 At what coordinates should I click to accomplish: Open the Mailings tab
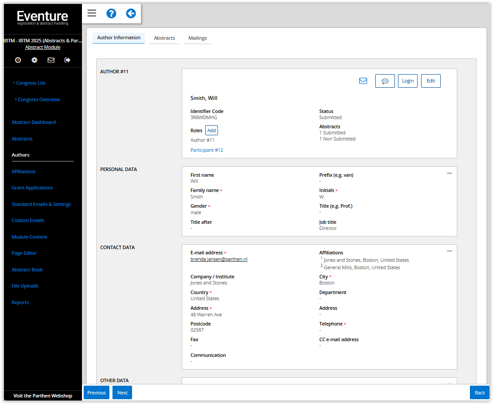(197, 38)
